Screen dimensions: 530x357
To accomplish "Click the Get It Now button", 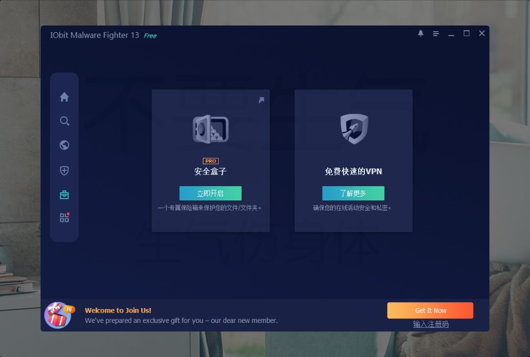I will 430,310.
